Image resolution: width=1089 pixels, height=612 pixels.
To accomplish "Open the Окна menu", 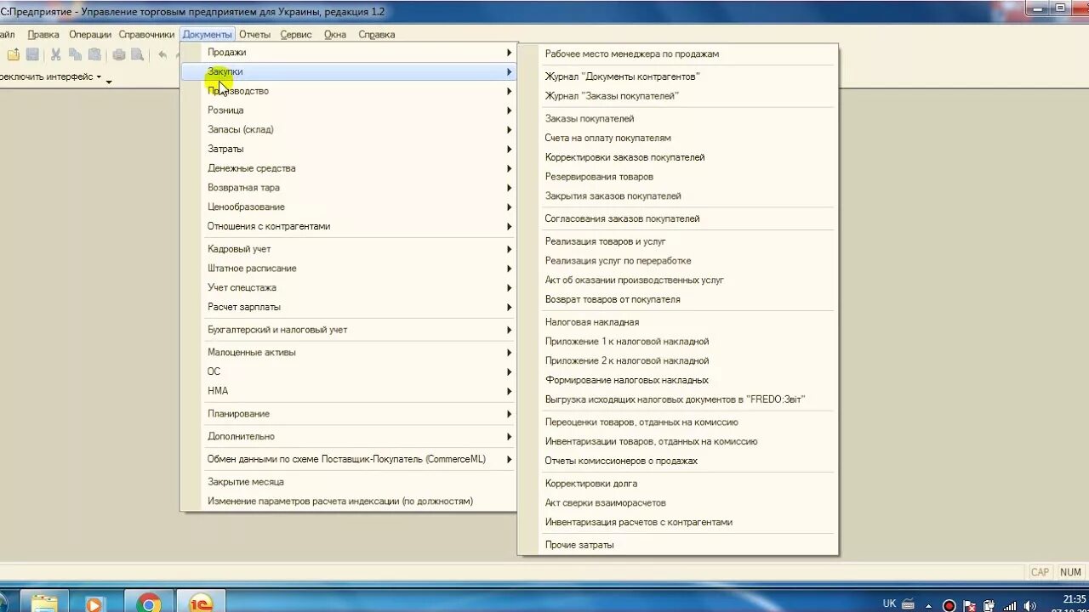I will pos(335,35).
